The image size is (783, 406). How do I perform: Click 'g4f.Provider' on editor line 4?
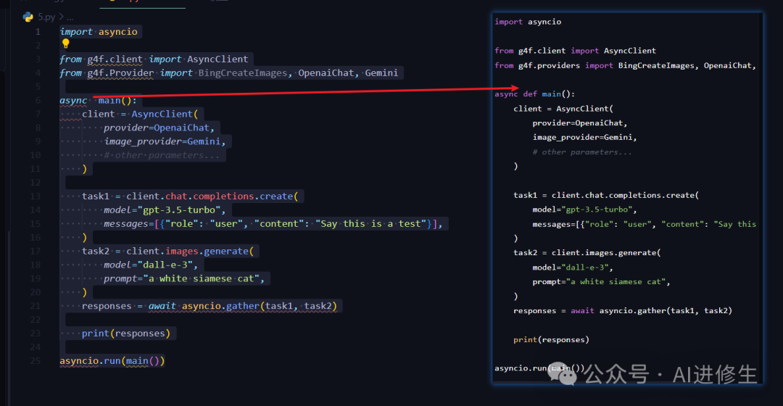point(120,73)
